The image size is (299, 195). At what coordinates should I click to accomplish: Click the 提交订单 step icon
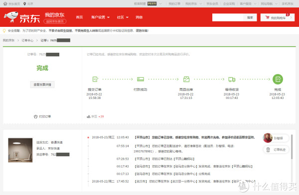point(95,79)
